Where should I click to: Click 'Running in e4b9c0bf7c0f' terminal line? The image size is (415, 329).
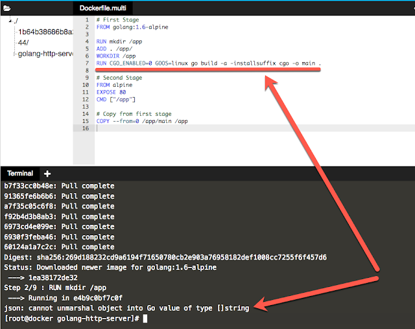tap(65, 298)
